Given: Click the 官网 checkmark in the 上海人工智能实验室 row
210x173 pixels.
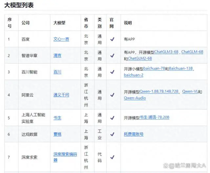Looking at the screenshot, I should pos(112,118).
